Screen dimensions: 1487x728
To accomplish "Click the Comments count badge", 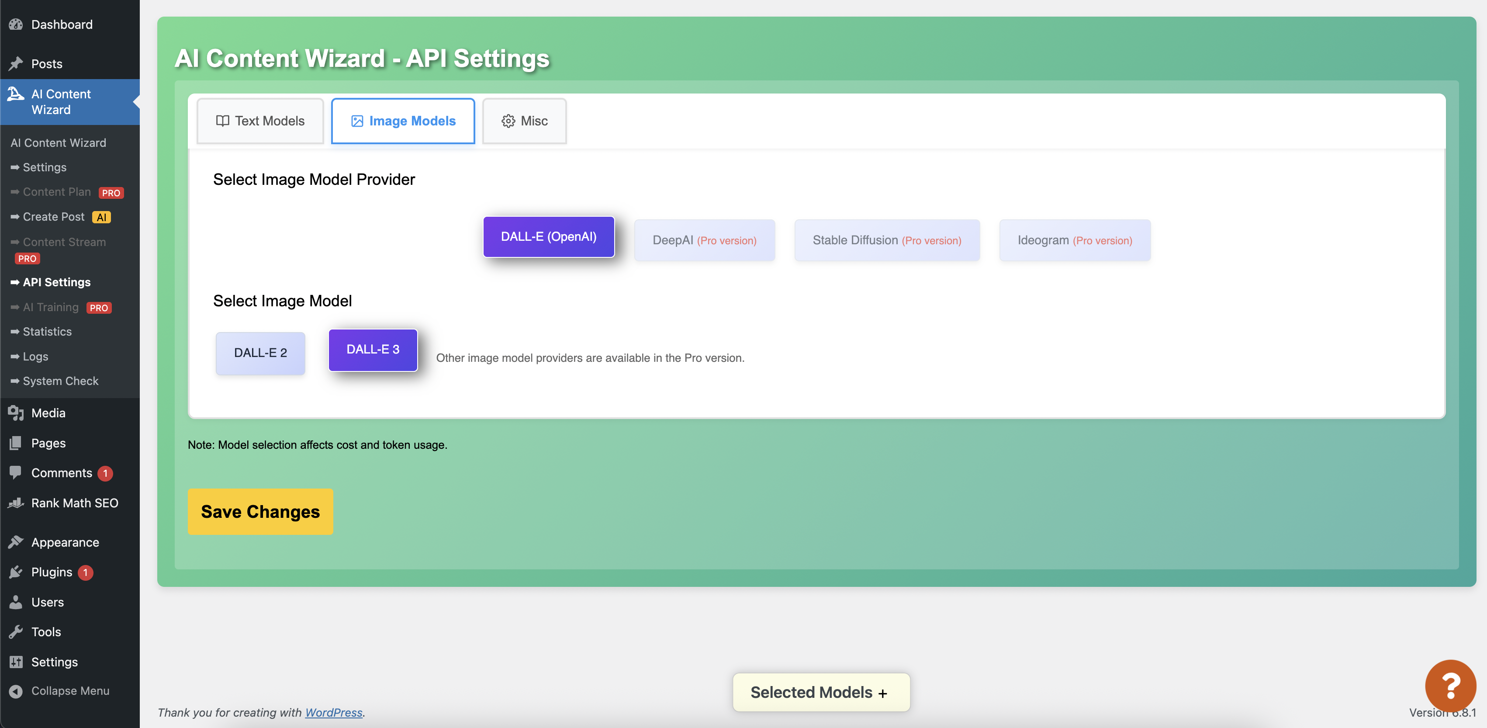I will click(105, 473).
